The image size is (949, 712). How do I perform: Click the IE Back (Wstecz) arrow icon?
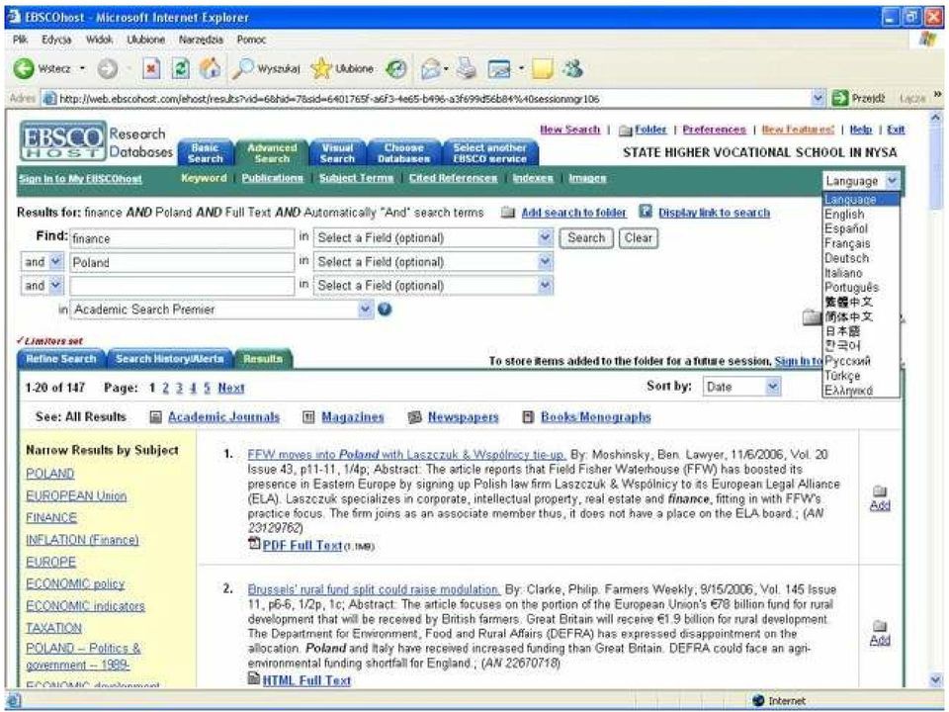(x=24, y=69)
